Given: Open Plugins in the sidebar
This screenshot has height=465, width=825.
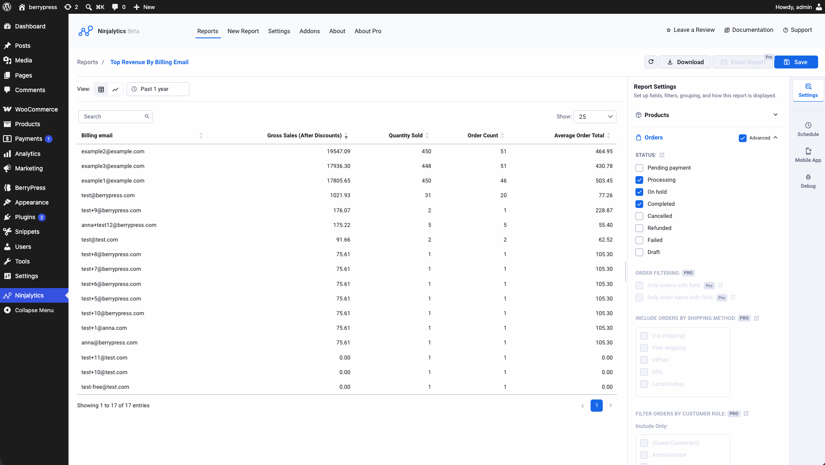Looking at the screenshot, I should click(34, 217).
